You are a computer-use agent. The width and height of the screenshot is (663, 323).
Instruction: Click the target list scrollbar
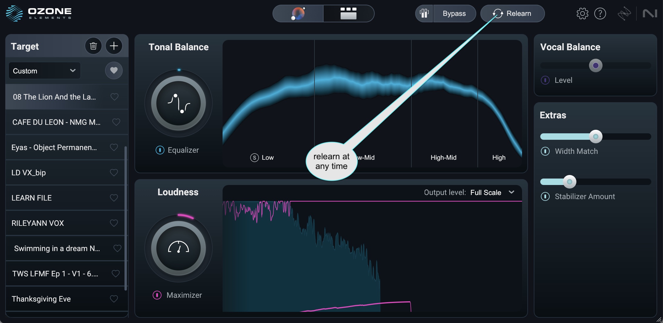point(126,218)
